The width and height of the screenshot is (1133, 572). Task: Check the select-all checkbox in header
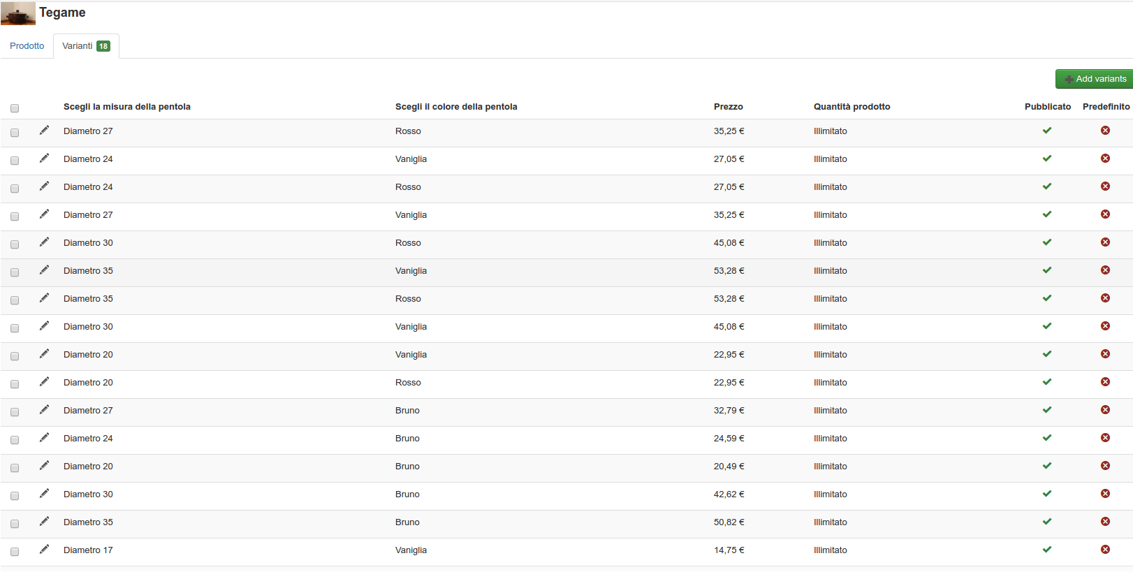(15, 108)
